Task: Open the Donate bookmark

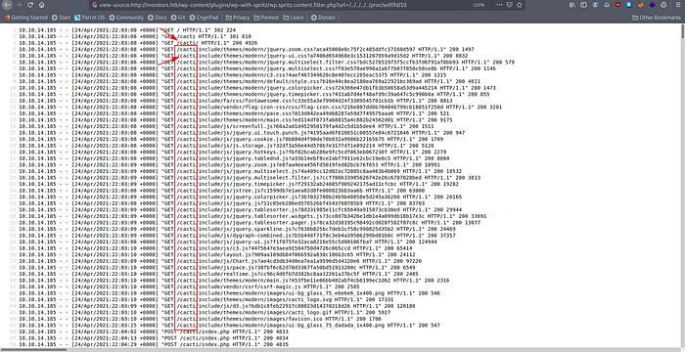Action: coord(323,18)
